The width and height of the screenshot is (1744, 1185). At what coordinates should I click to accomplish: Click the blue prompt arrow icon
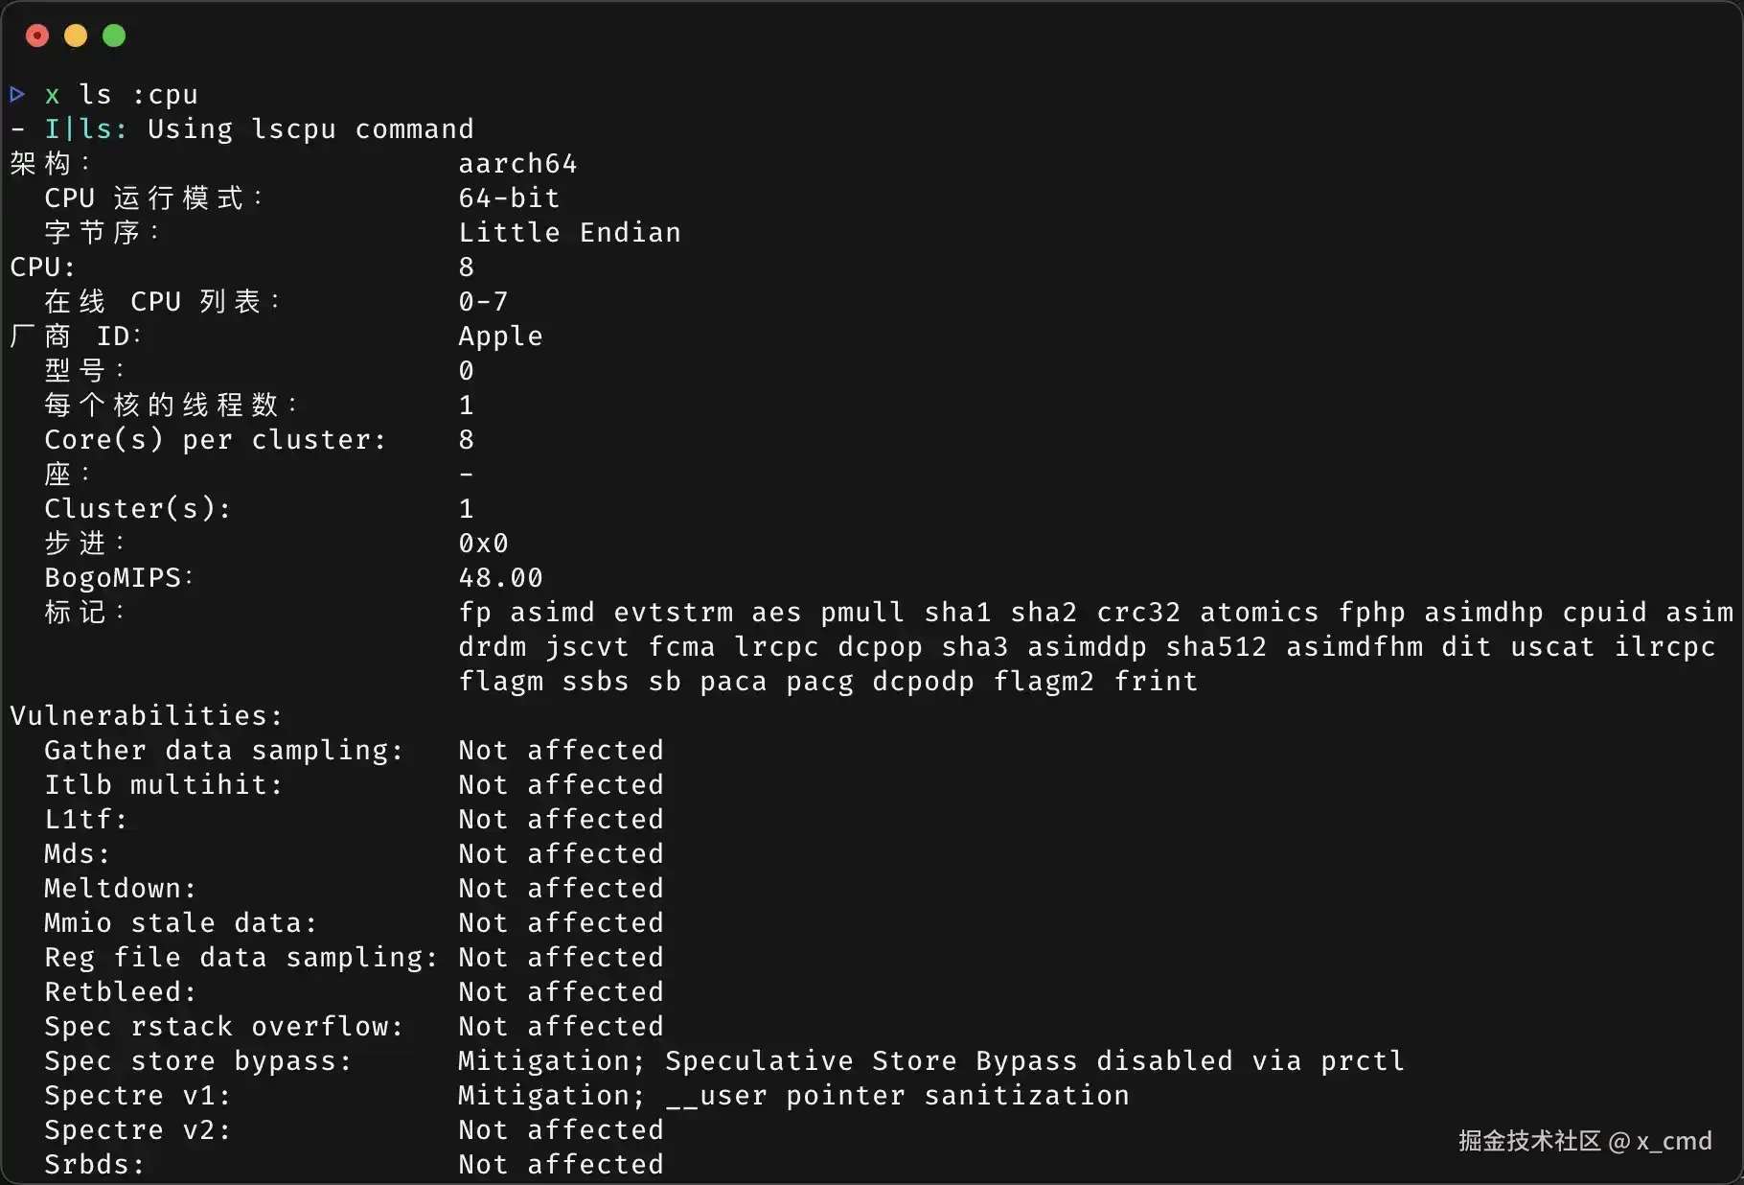[17, 94]
